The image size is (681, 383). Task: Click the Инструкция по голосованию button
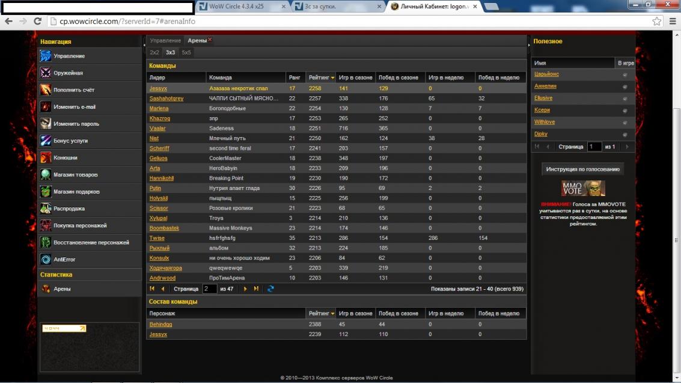(x=582, y=170)
